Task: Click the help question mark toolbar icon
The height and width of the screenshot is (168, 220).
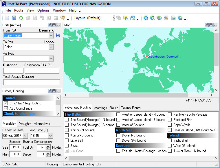Action: point(63,18)
